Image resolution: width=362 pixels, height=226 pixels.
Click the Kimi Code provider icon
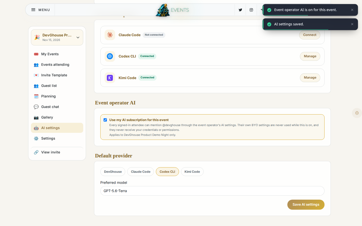[x=110, y=78]
